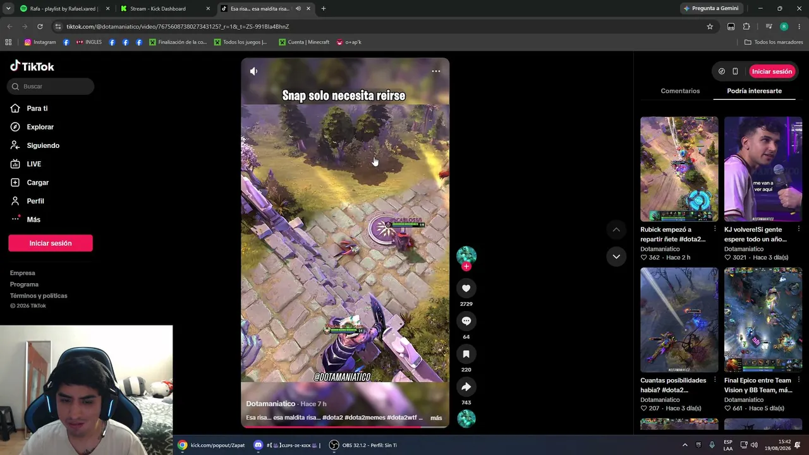This screenshot has height=455, width=809.
Task: Open the video's three-dot options menu
Action: pyautogui.click(x=436, y=71)
